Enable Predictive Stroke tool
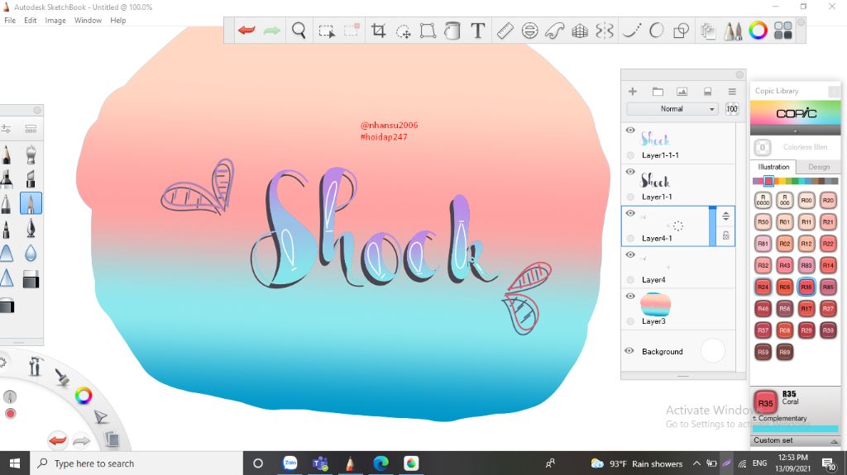This screenshot has width=847, height=475. click(656, 31)
